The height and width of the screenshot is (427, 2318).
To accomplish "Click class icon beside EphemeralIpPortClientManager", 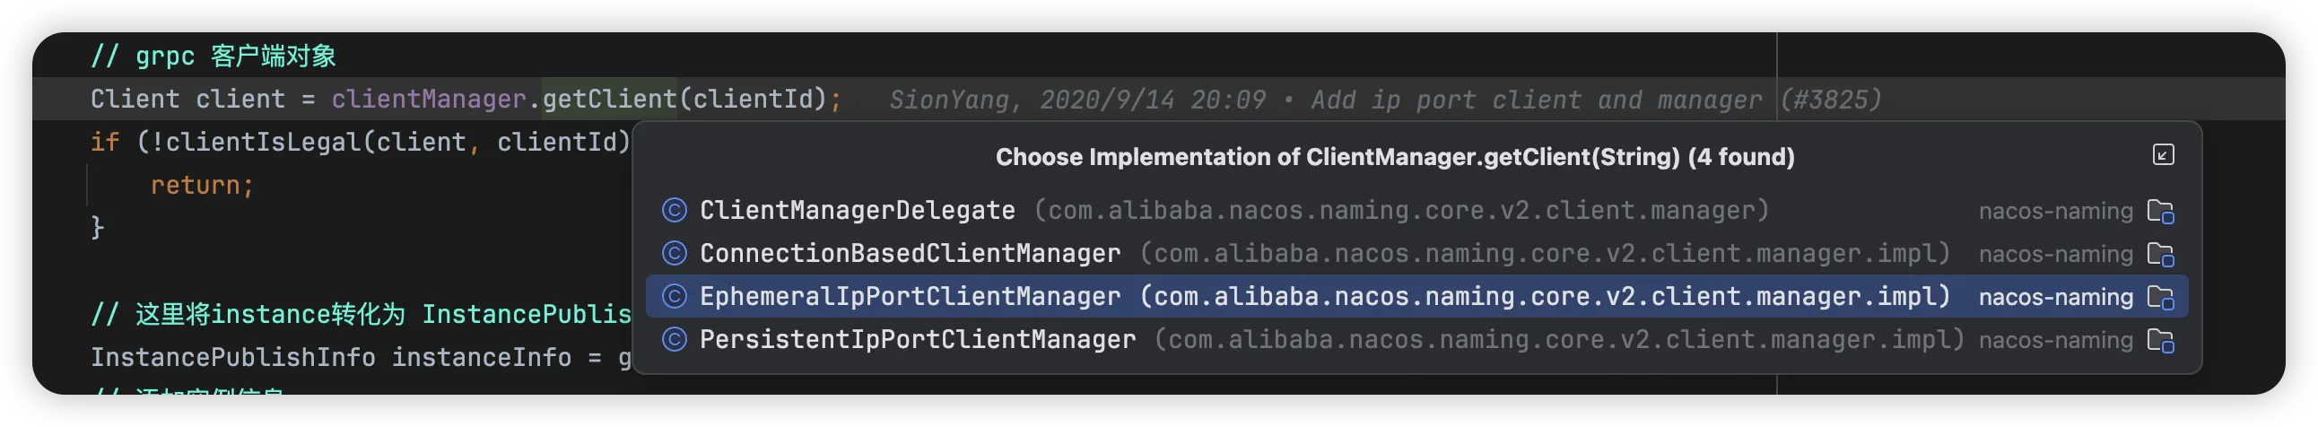I will tap(674, 297).
